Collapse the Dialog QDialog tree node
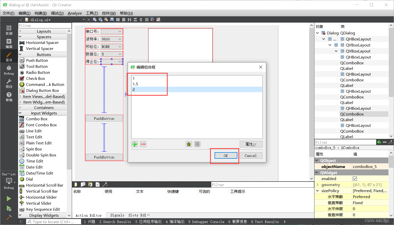Viewport: 394px width, 225px height. [317, 33]
